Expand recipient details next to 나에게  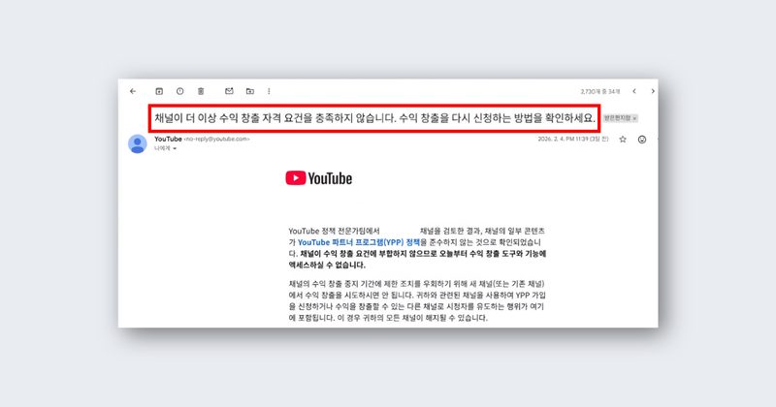click(x=175, y=148)
